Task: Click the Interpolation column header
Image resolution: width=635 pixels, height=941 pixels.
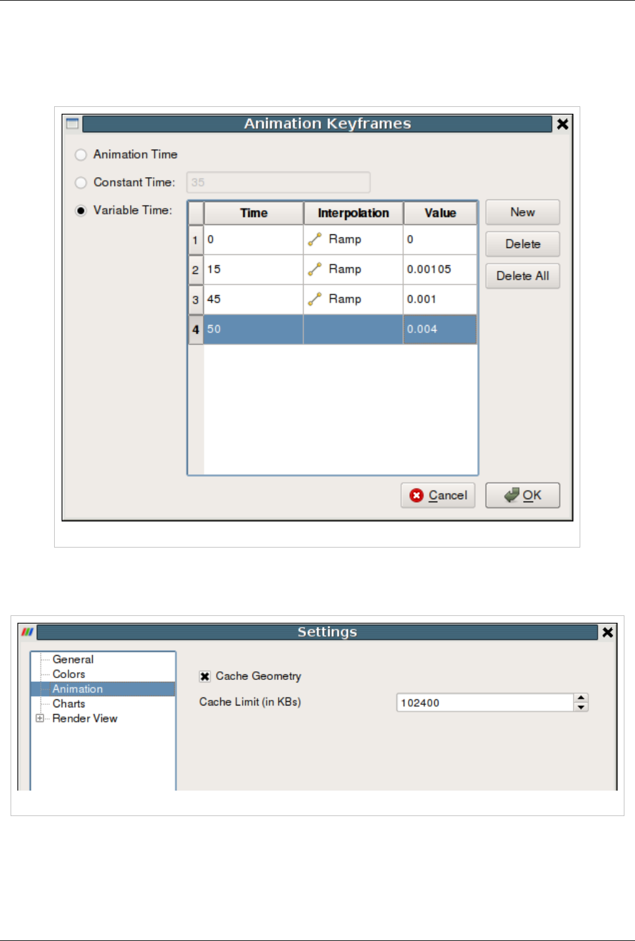Action: [353, 213]
